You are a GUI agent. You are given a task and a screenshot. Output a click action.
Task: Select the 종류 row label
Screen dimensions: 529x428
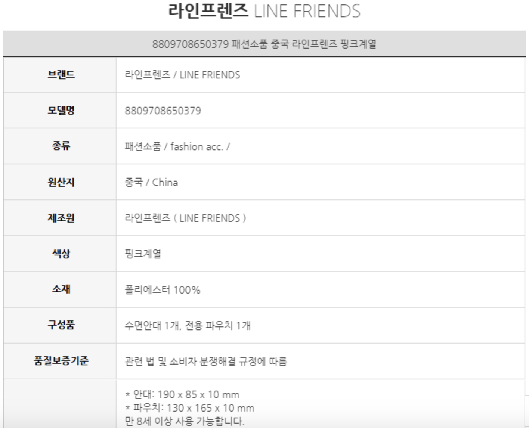pos(61,146)
